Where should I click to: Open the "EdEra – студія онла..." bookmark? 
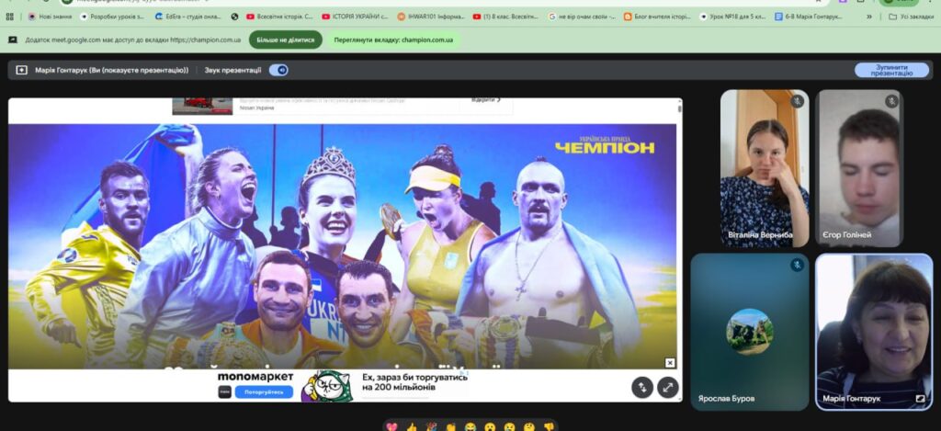(x=187, y=17)
